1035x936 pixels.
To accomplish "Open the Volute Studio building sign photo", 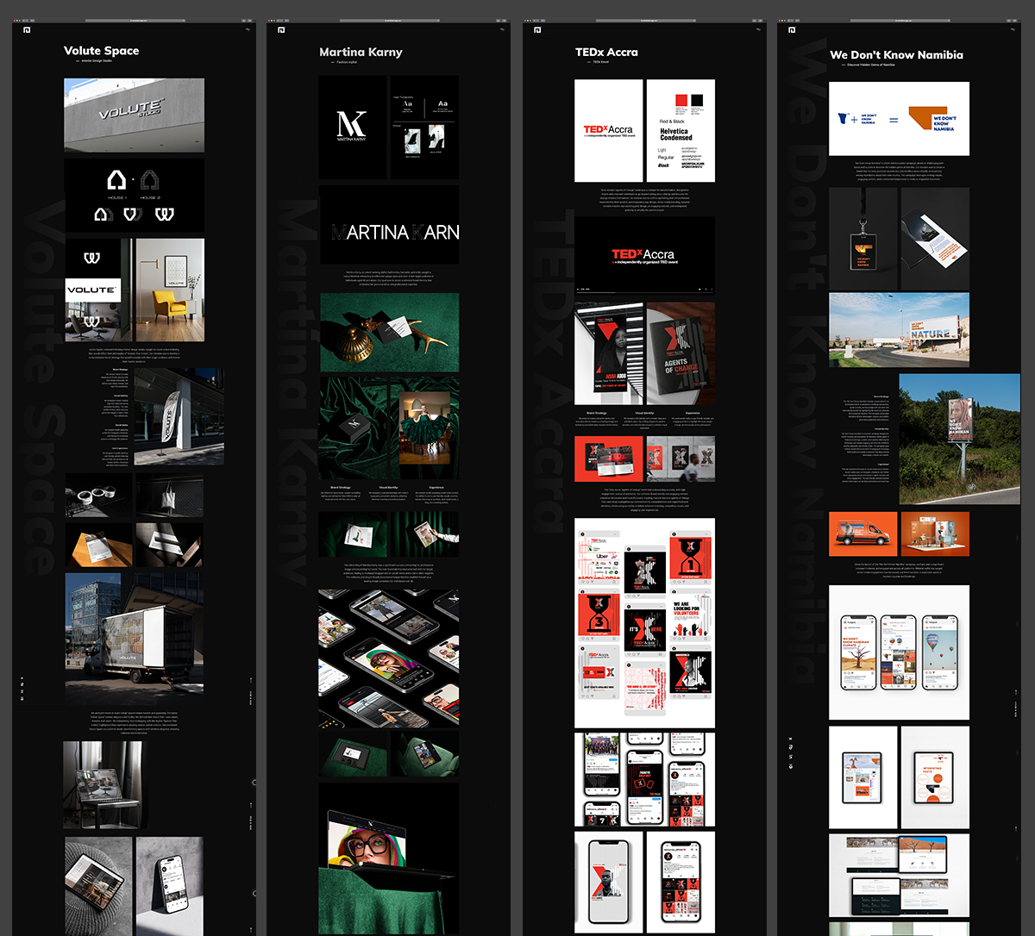I will [x=134, y=115].
